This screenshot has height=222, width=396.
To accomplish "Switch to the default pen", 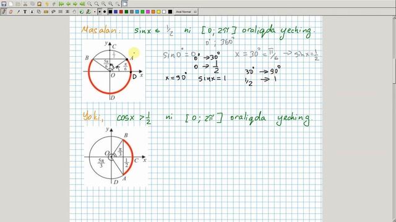I will pyautogui.click(x=88, y=12).
